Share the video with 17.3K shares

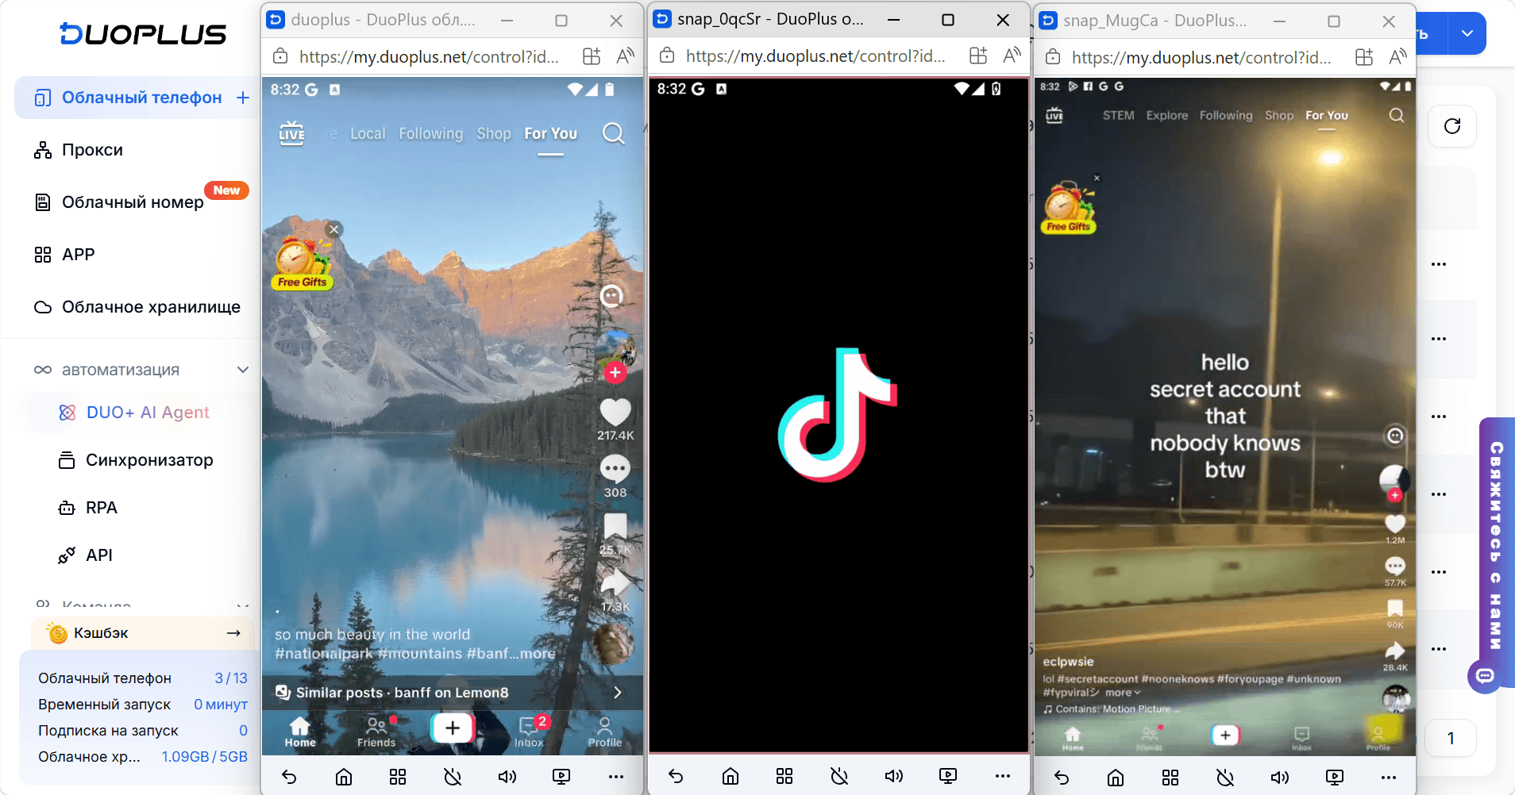(615, 584)
